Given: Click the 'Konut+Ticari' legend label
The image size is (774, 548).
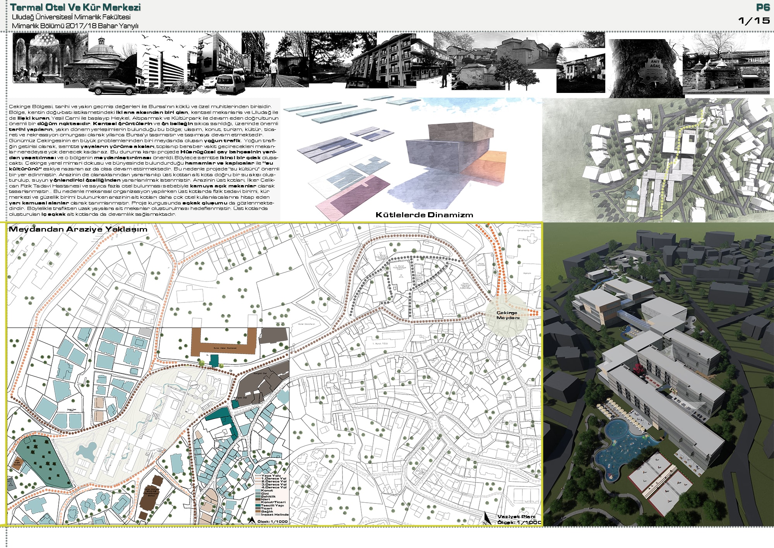Looking at the screenshot, I should click(x=273, y=502).
